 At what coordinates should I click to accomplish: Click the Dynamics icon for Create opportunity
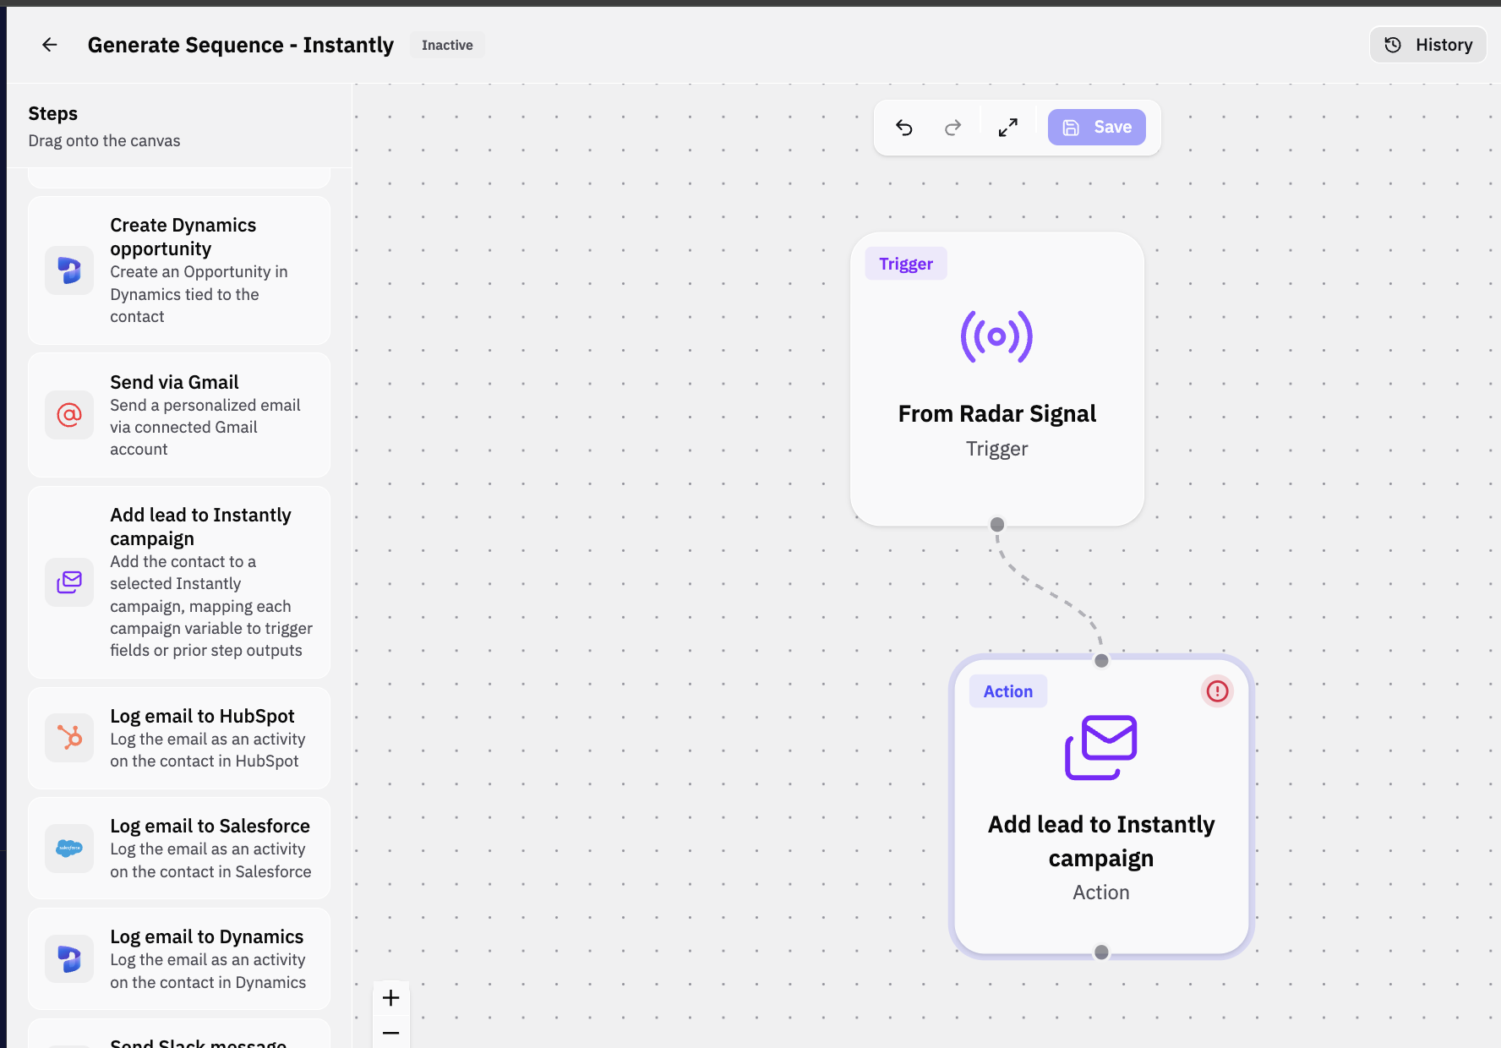[x=69, y=270]
